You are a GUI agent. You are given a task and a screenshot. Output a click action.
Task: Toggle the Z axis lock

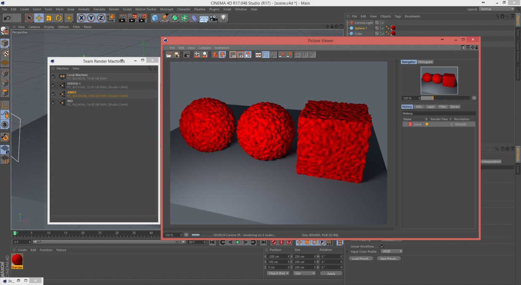coord(101,18)
